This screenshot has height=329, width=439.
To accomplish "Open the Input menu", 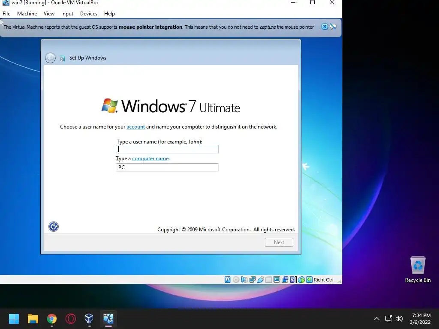I will [67, 13].
